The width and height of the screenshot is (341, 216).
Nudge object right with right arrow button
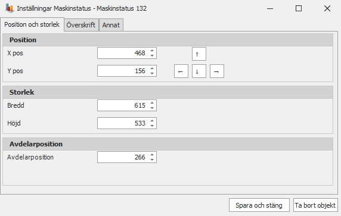click(x=217, y=71)
